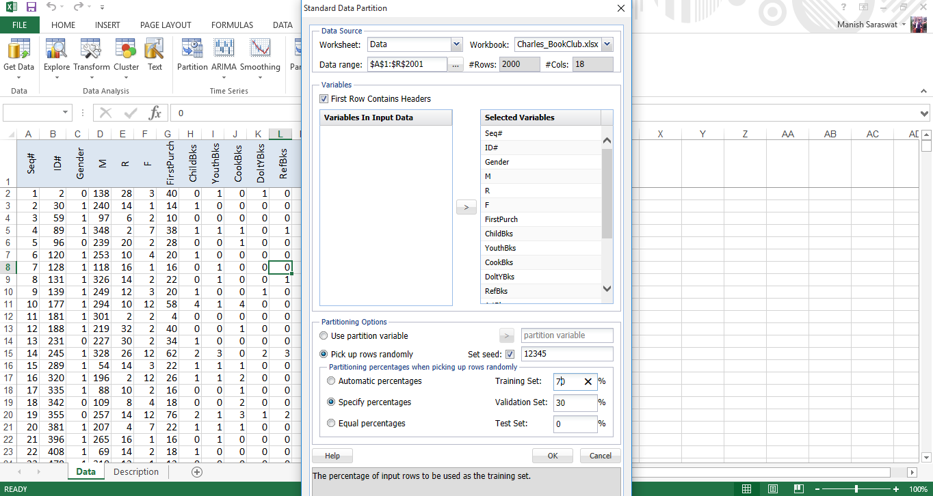Select Use partition variable radio button

click(x=324, y=336)
